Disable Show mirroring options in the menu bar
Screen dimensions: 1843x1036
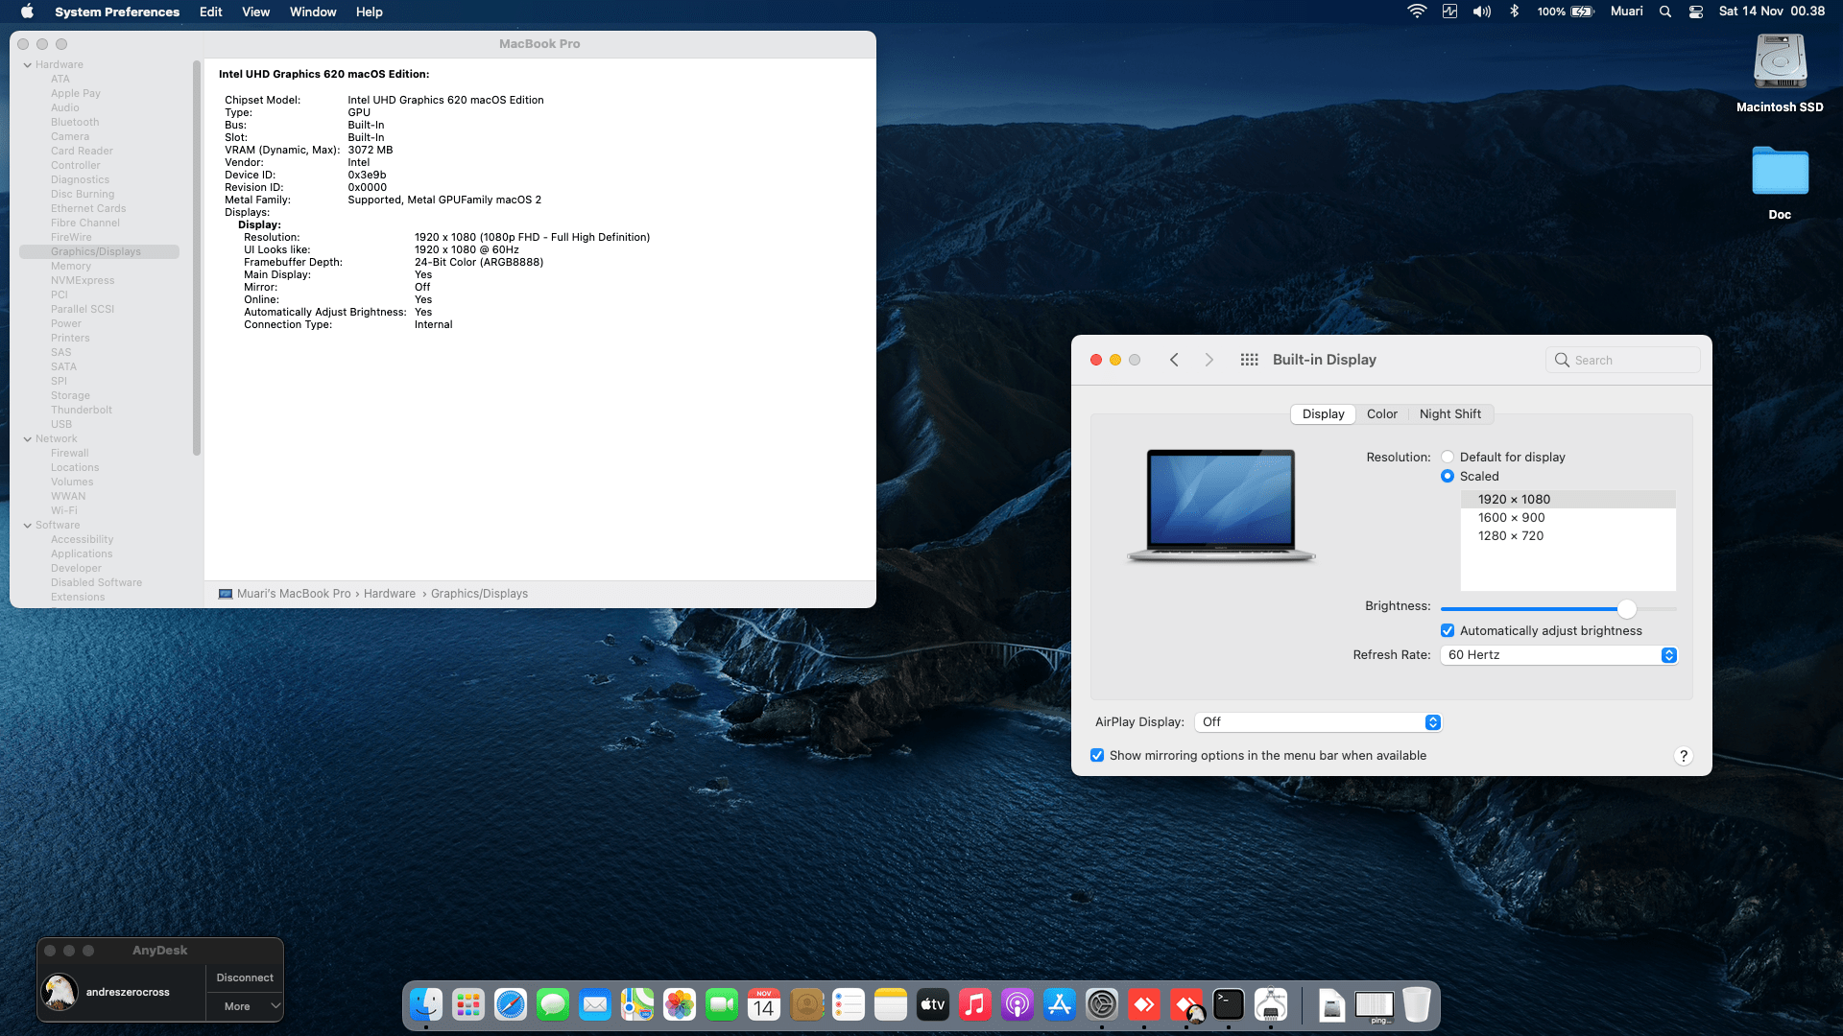click(1097, 755)
